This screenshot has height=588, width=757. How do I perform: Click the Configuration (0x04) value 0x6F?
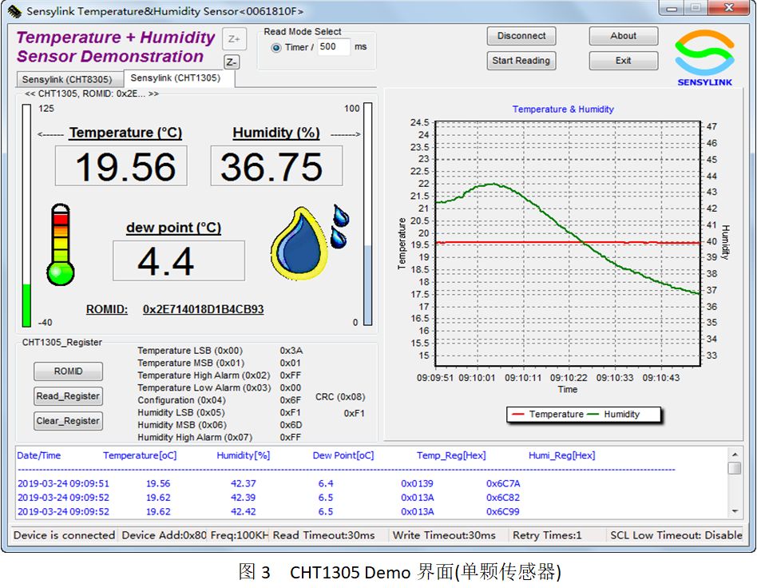point(290,400)
